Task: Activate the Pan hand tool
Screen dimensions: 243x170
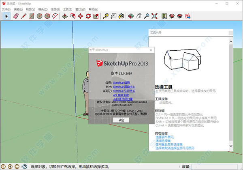Action: click(139, 16)
